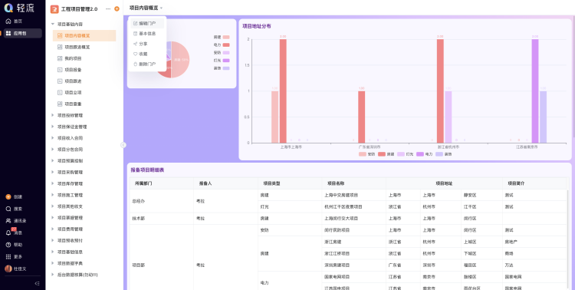Toggle 安防 in the bar chart legend
Screen dimensions: 575x290
366,154
